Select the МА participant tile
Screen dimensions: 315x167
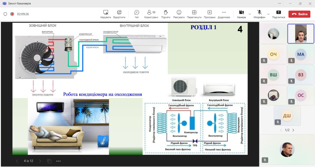coord(301,54)
